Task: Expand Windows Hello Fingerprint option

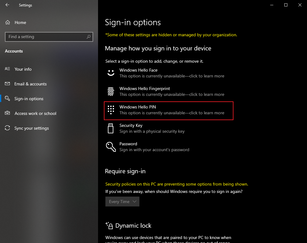Action: coord(169,92)
